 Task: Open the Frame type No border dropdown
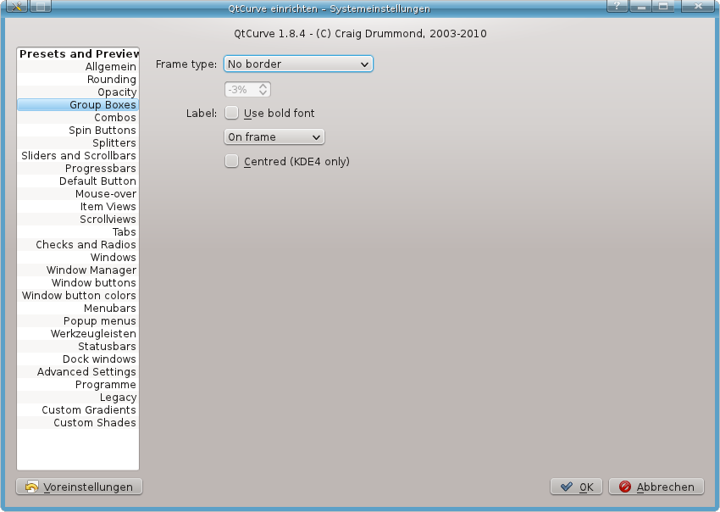pyautogui.click(x=298, y=64)
